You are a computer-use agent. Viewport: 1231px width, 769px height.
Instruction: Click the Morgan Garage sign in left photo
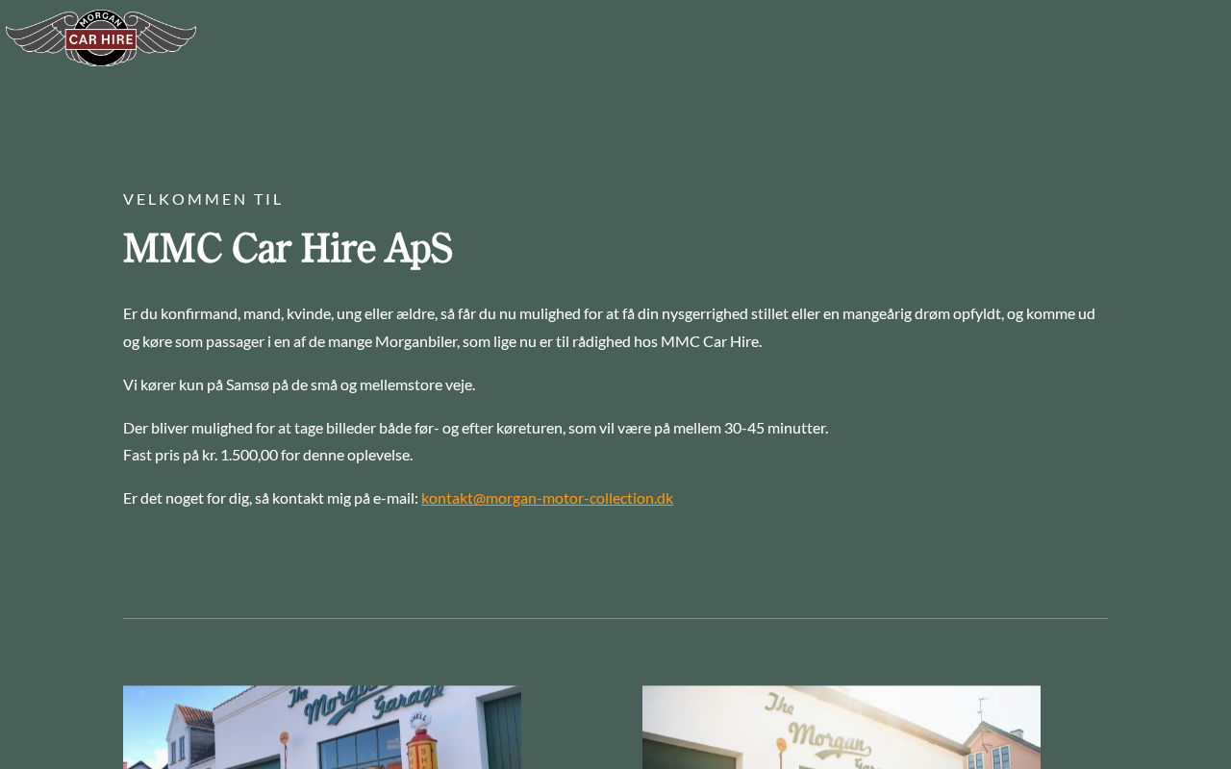(x=365, y=704)
